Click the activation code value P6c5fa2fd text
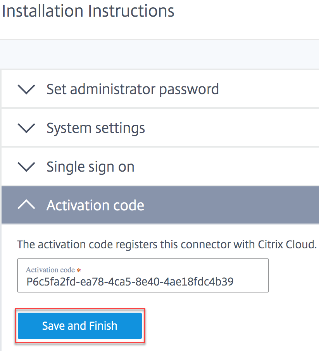The image size is (319, 351). (x=130, y=281)
